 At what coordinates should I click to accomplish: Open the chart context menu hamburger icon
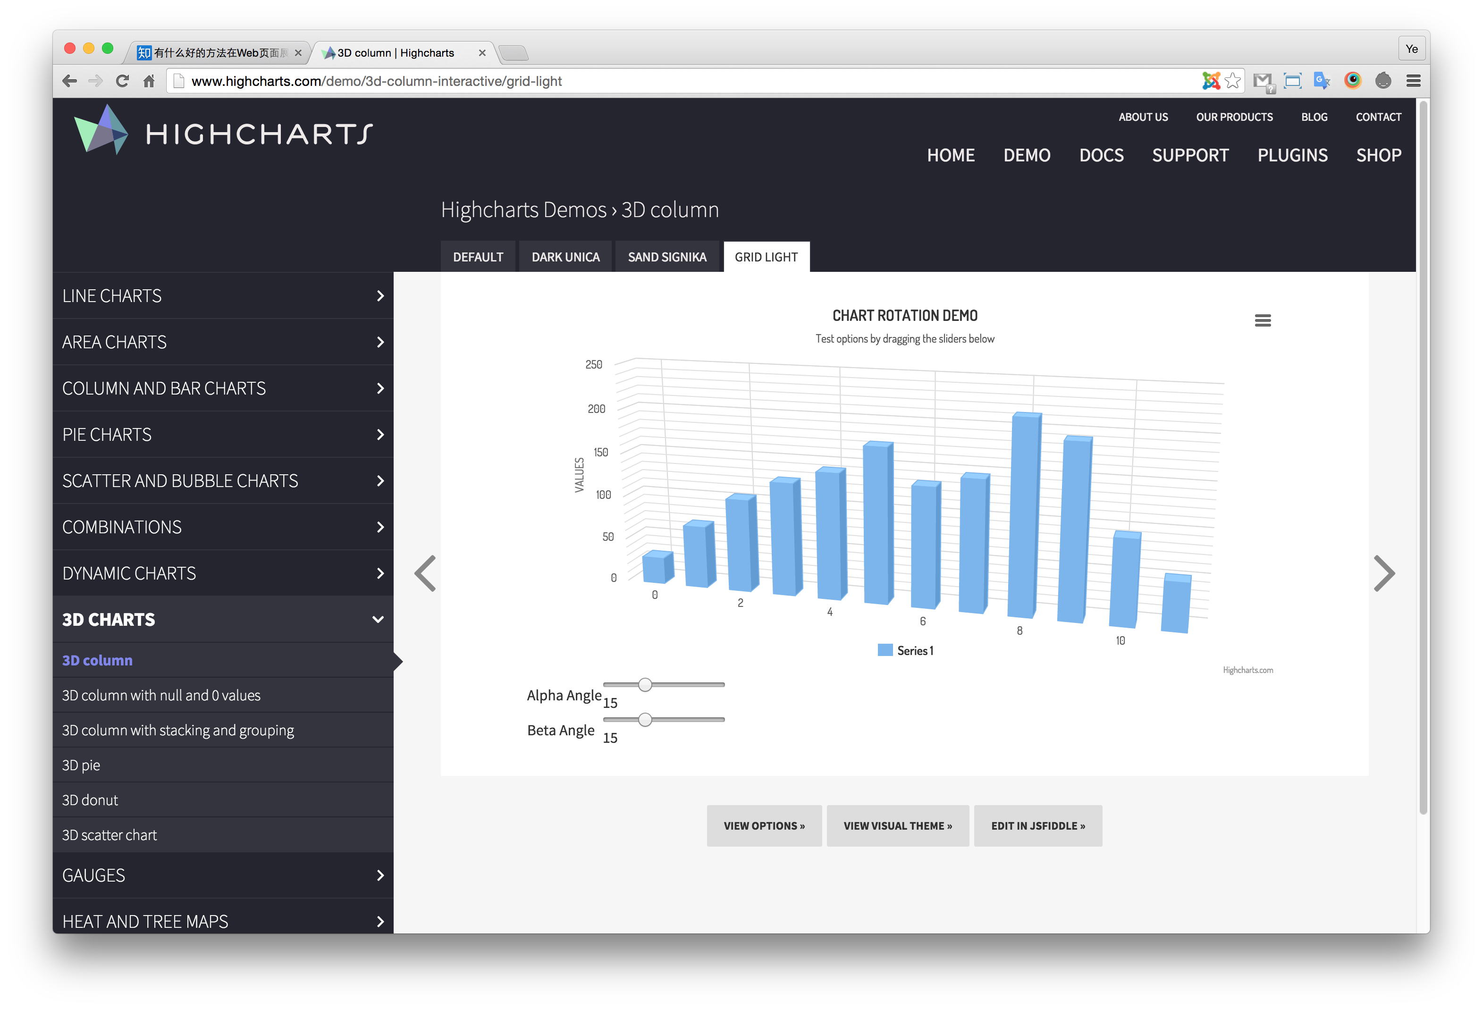(x=1262, y=320)
